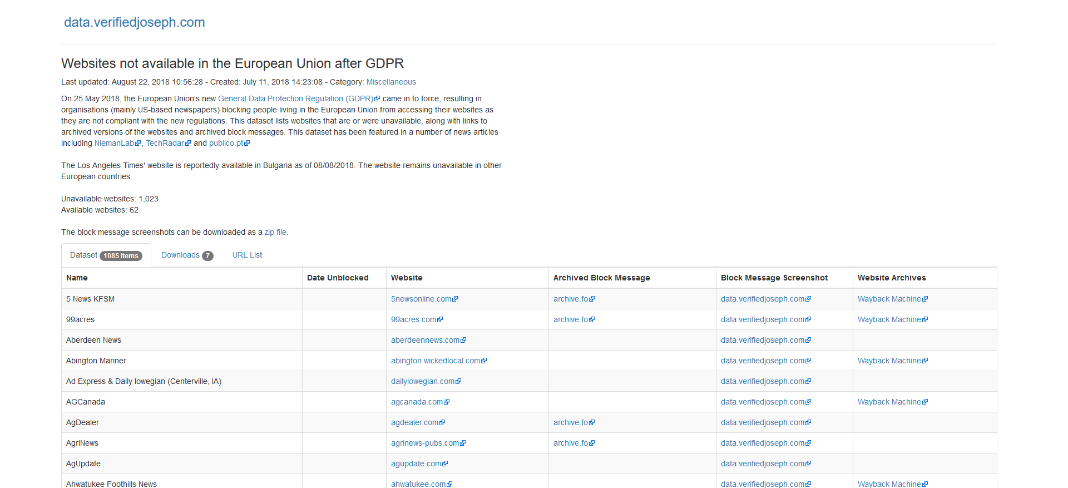This screenshot has height=488, width=1068.
Task: Click external link icon after TechRadar
Action: pos(188,144)
